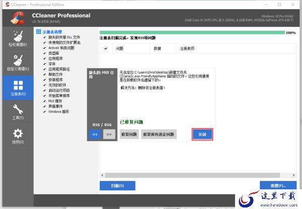Click 修复所有选定问题 button
This screenshot has width=302, height=209.
coord(159,134)
